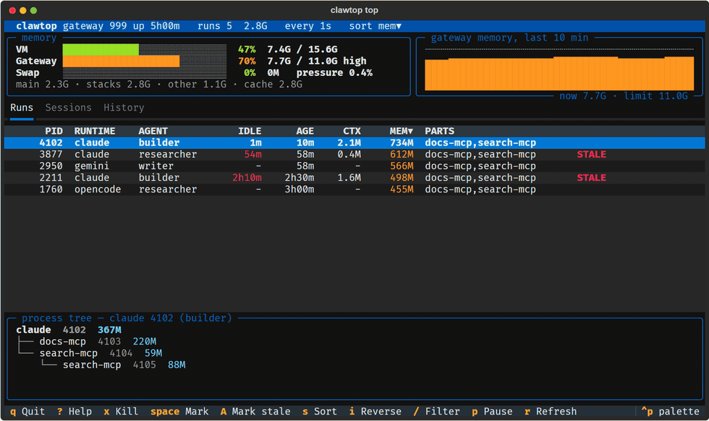Click the every 1s refresh interval
The width and height of the screenshot is (709, 421).
click(x=308, y=26)
